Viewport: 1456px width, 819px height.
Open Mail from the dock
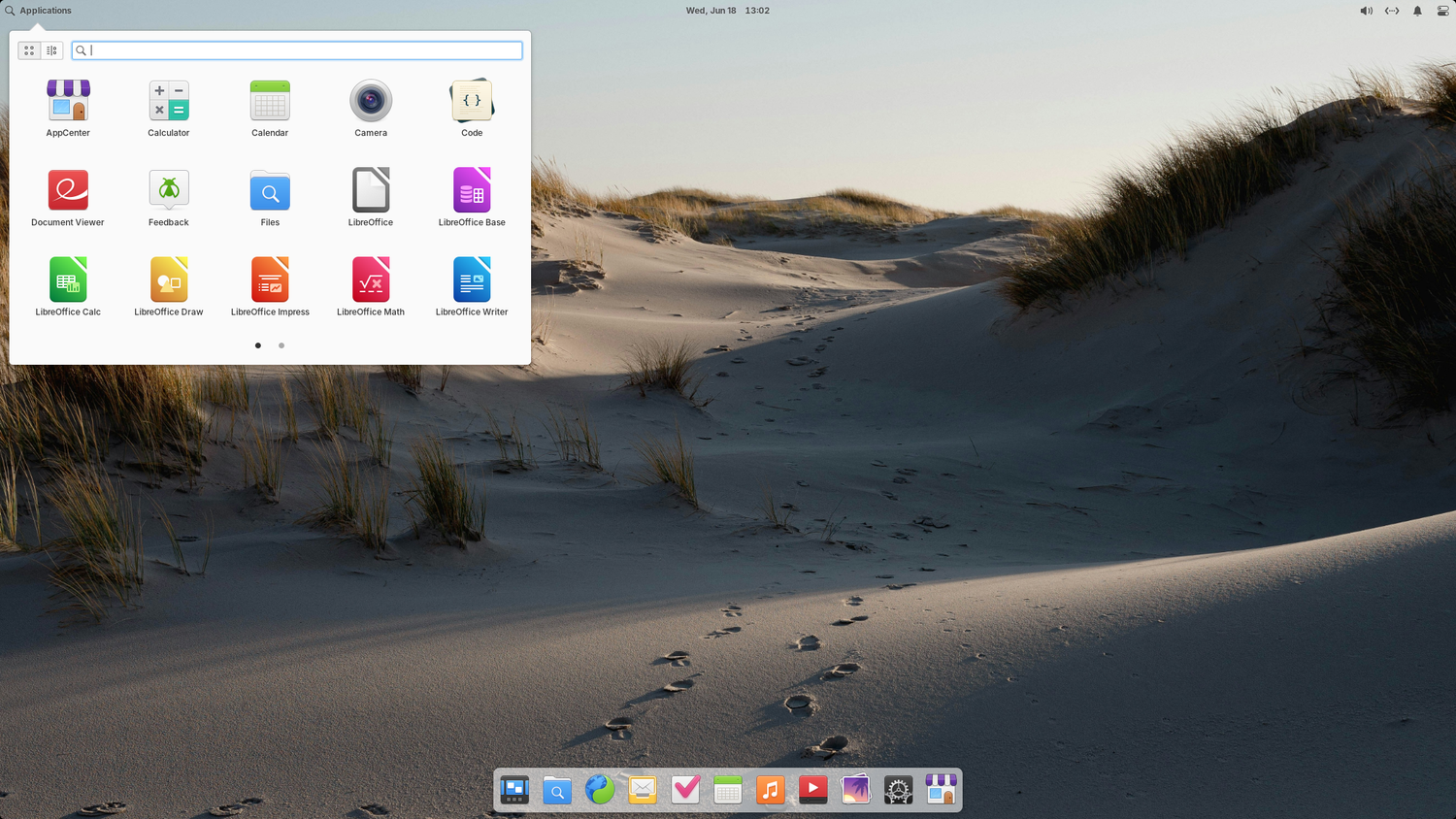coord(643,790)
